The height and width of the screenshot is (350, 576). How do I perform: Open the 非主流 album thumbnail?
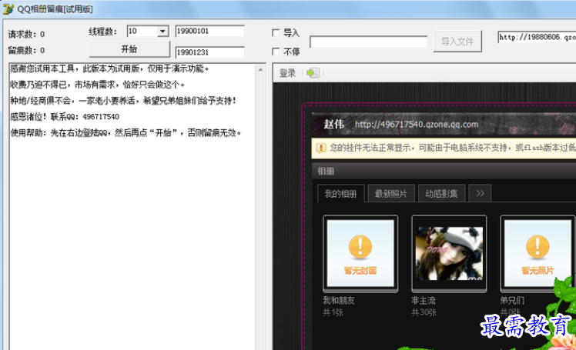[x=449, y=254]
